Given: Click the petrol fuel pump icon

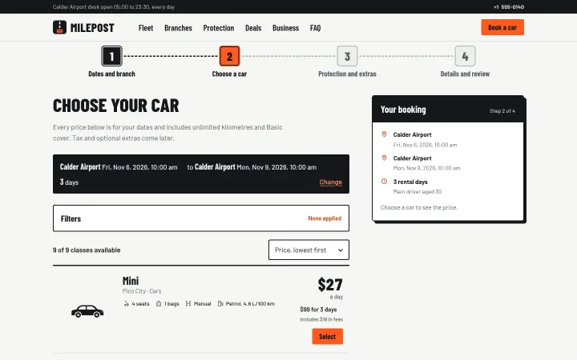Looking at the screenshot, I should click(x=220, y=304).
